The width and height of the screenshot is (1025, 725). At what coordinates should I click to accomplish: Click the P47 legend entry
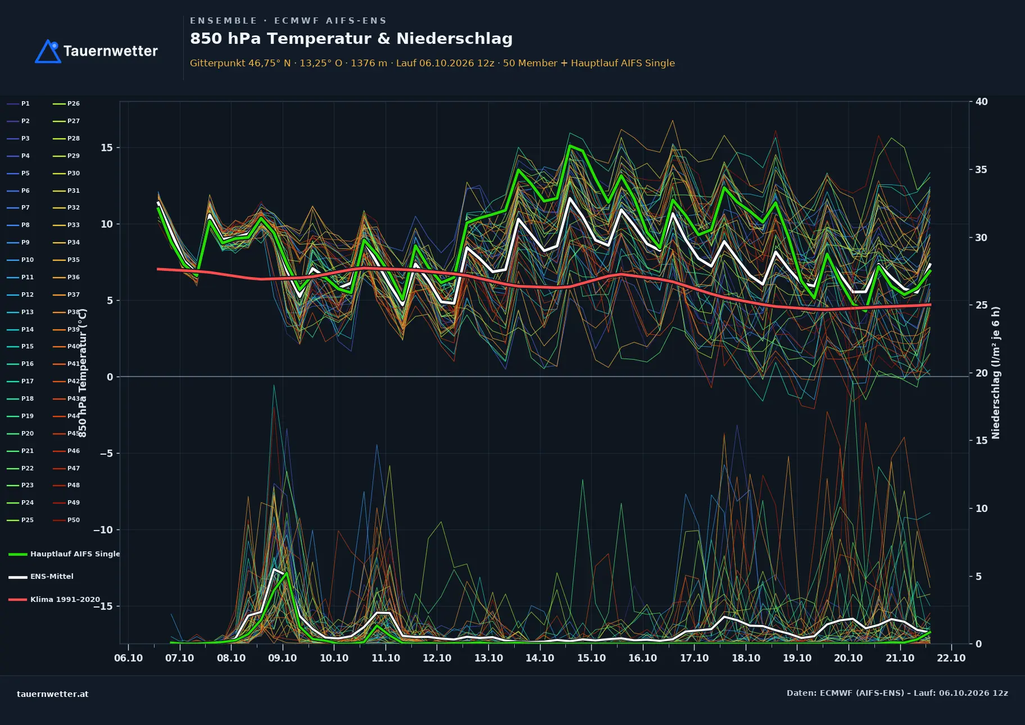coord(66,468)
